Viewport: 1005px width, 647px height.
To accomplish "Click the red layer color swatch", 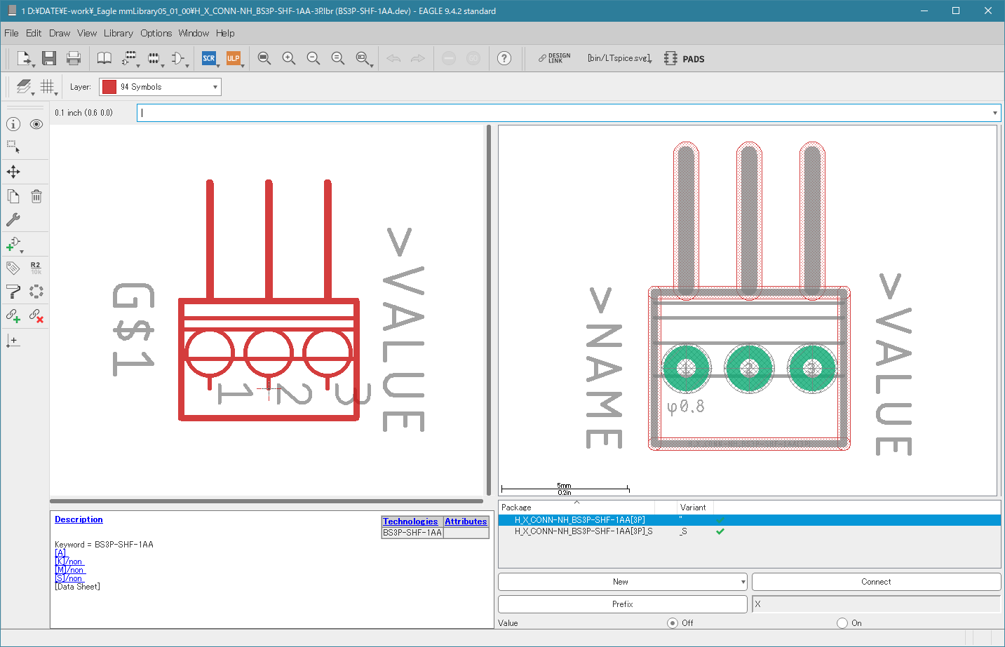I will click(x=109, y=87).
